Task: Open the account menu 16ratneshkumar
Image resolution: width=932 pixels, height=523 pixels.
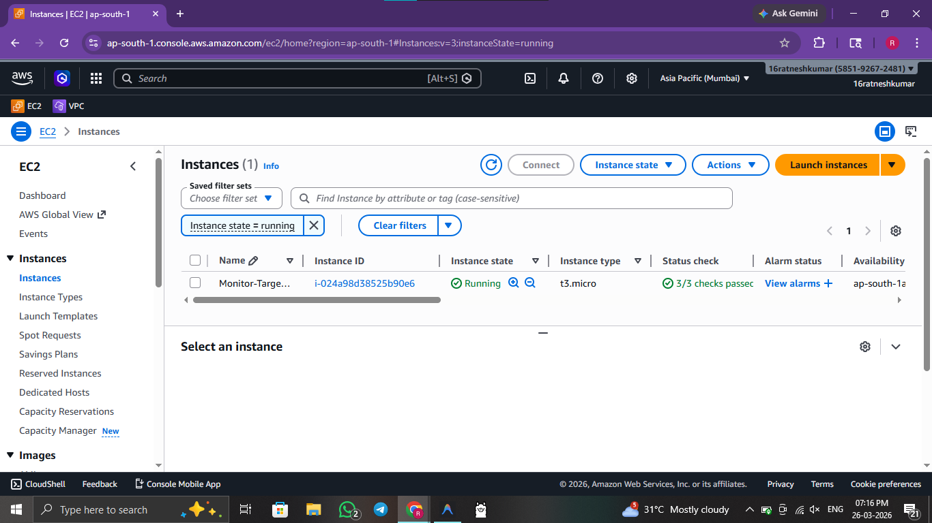Action: [x=841, y=69]
